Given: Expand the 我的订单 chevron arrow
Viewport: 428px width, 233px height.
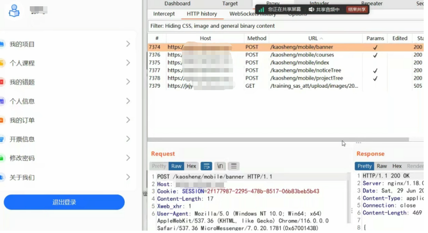Looking at the screenshot, I should (x=128, y=120).
